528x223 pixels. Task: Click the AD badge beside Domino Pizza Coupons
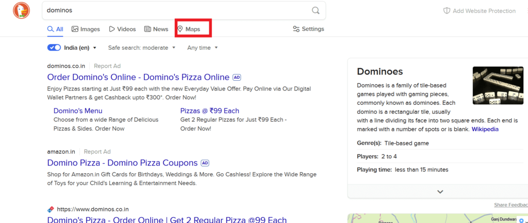pos(205,163)
